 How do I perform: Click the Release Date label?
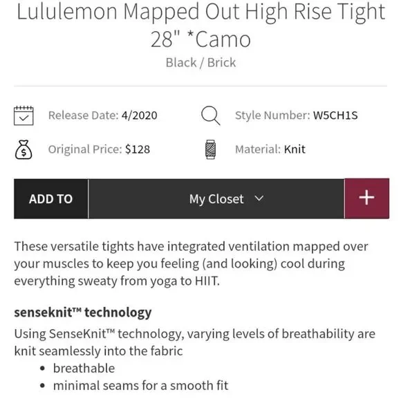pyautogui.click(x=84, y=115)
